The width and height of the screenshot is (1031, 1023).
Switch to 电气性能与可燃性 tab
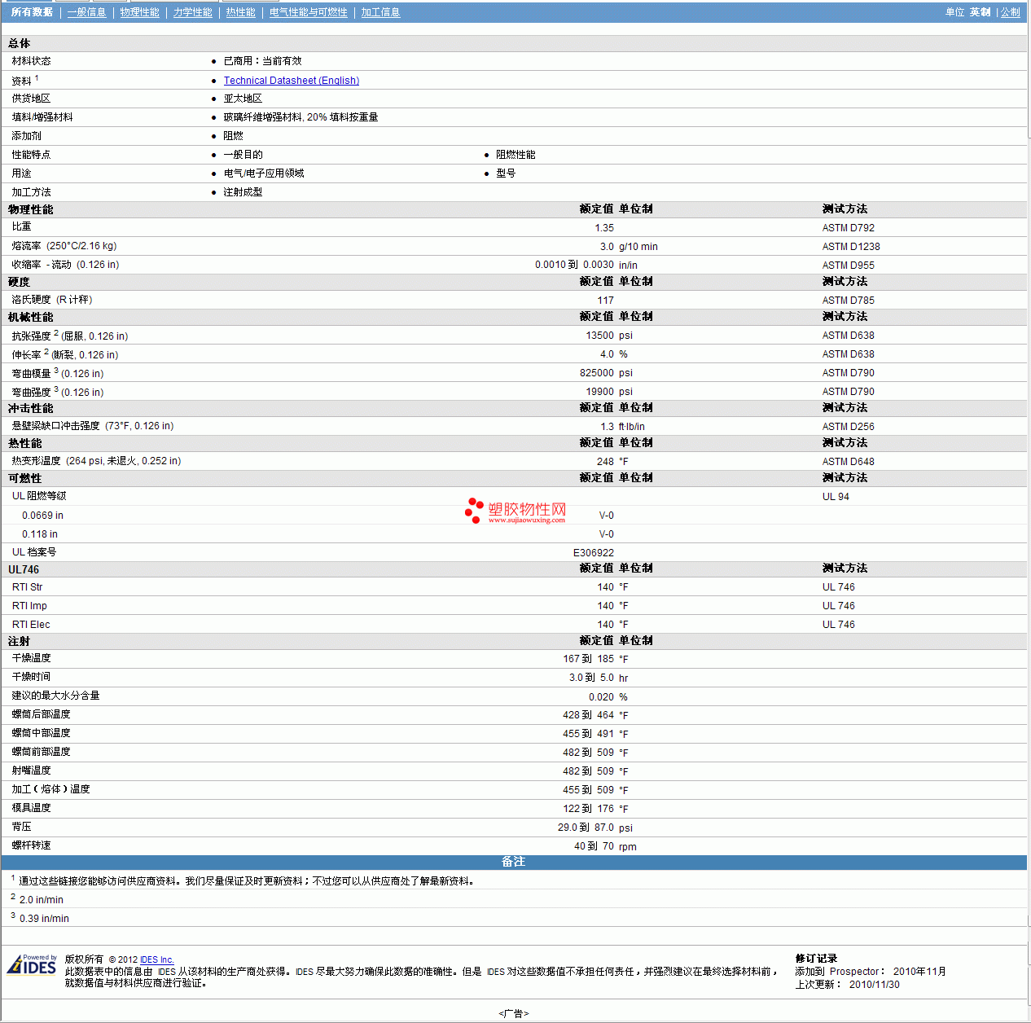click(x=308, y=12)
